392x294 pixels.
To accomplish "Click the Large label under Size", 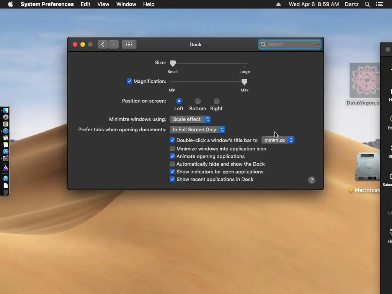I will point(245,72).
